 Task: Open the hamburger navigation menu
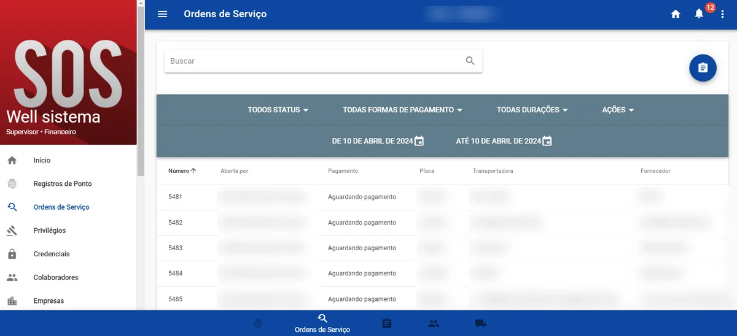[162, 14]
